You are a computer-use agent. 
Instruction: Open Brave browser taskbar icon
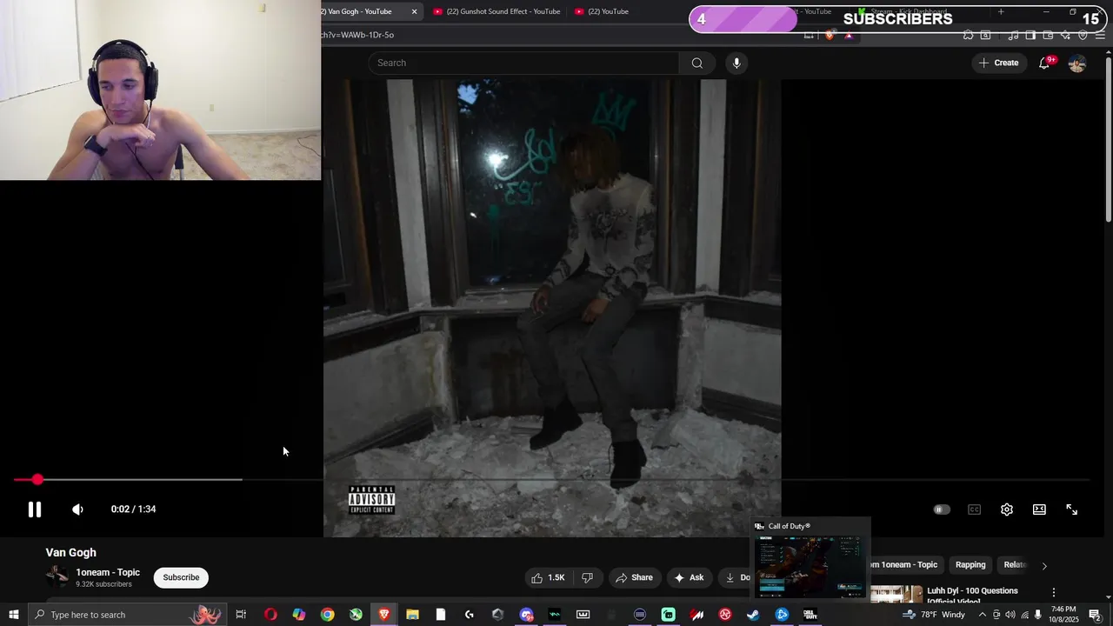pos(384,615)
